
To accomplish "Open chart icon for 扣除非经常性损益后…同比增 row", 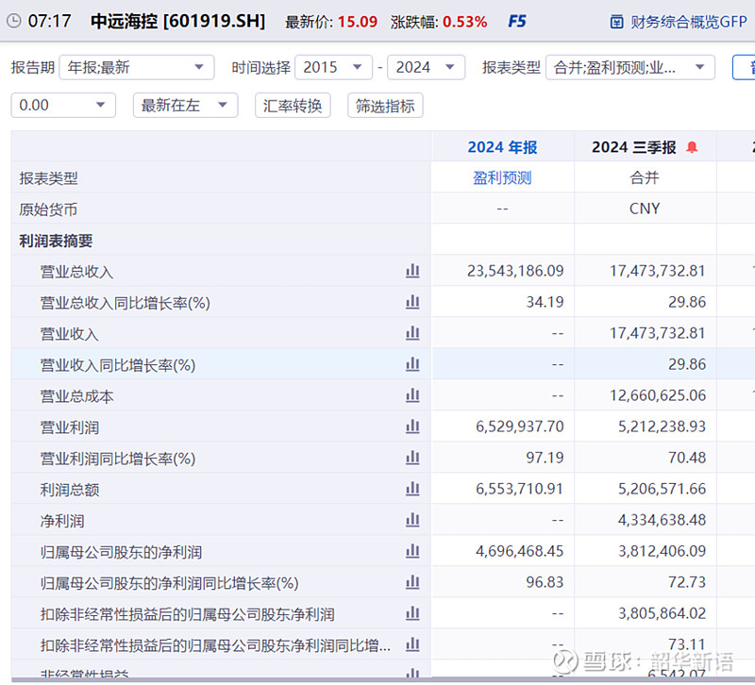I will (412, 644).
